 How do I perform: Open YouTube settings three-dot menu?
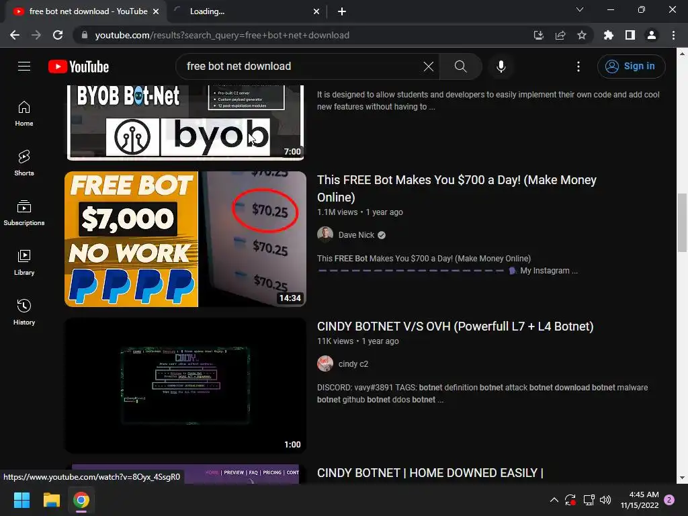pos(578,67)
